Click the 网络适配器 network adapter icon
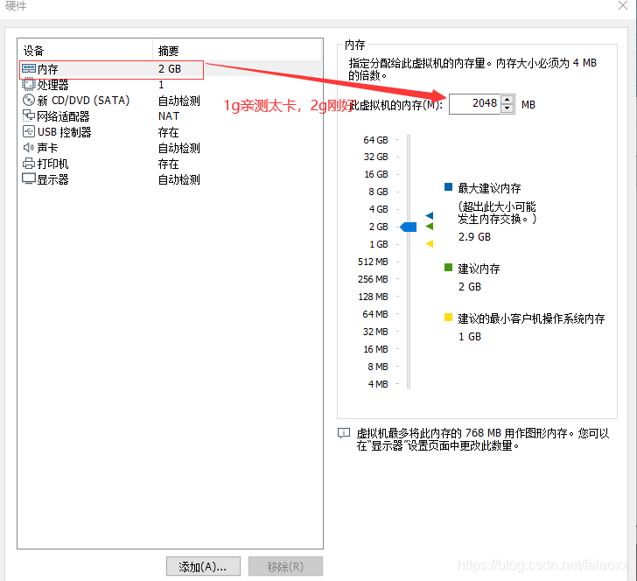The width and height of the screenshot is (637, 581). (x=28, y=115)
